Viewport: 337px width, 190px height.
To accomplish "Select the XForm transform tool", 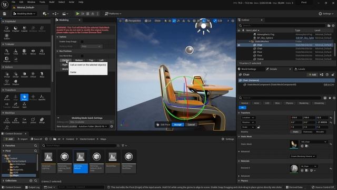I will [x=7, y=97].
